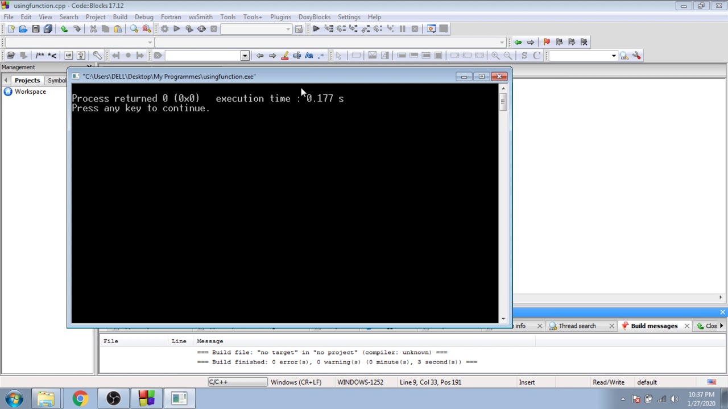This screenshot has height=409, width=728.
Task: Open the DoxyBlocks menu
Action: (x=315, y=17)
